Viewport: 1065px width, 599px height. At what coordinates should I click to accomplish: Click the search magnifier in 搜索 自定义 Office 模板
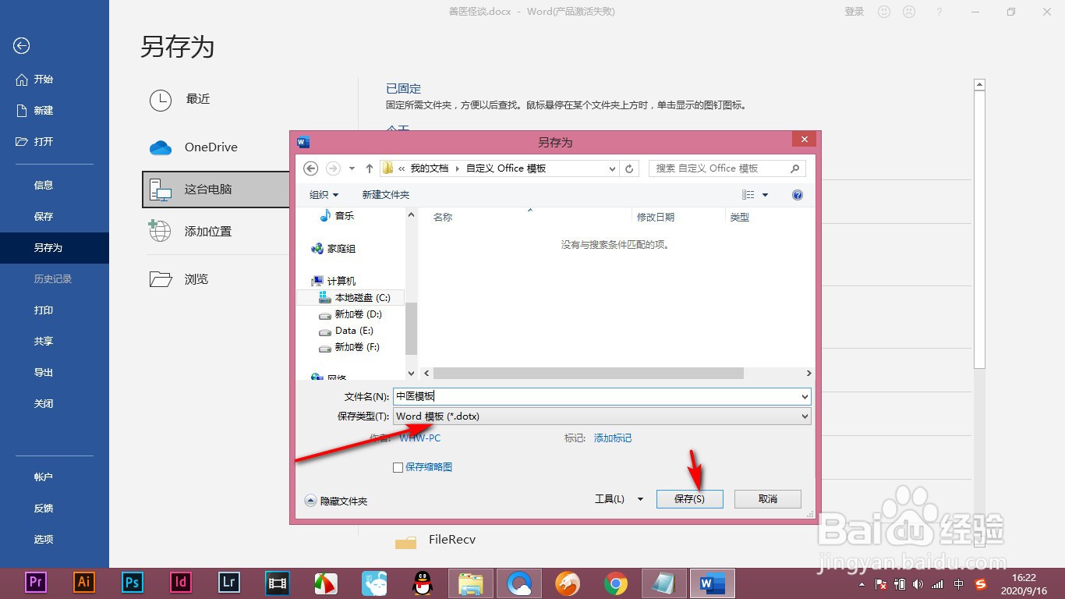click(794, 168)
